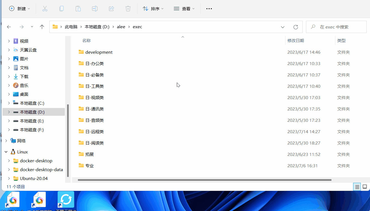Click the Paste clipboard icon

tap(78, 9)
